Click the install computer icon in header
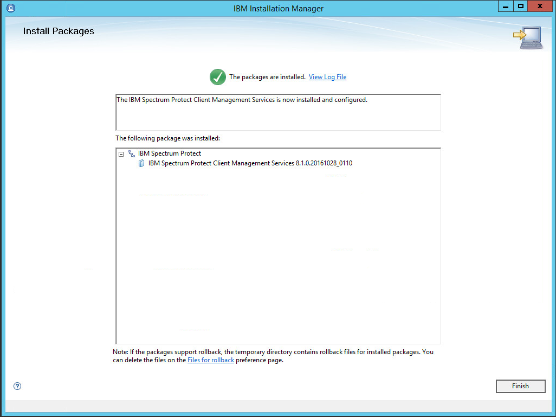Screen dimensions: 556x417 tap(528, 39)
